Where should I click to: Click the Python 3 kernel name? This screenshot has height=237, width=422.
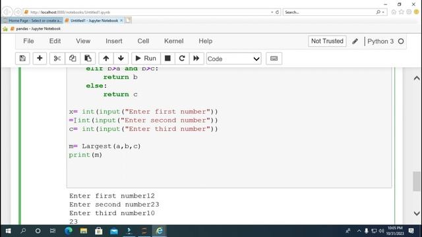tap(380, 41)
